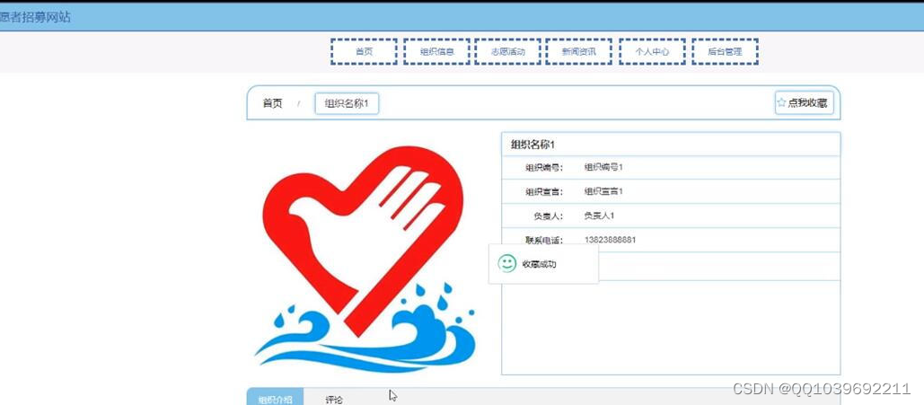The image size is (924, 405).
Task: Open 新闻资讯 navigation item
Action: pyautogui.click(x=578, y=52)
